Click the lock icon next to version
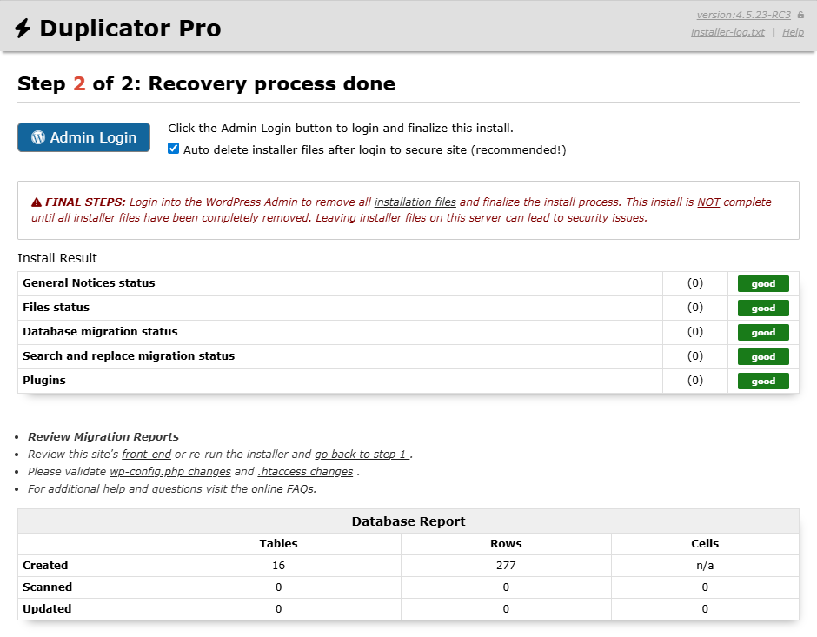Image resolution: width=817 pixels, height=637 pixels. pyautogui.click(x=800, y=15)
